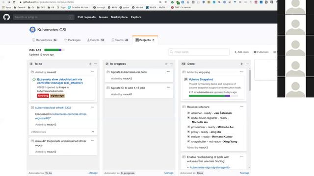Viewport: 314px width, 176px height.
Task: Open To do column options menu
Action: click(95, 64)
